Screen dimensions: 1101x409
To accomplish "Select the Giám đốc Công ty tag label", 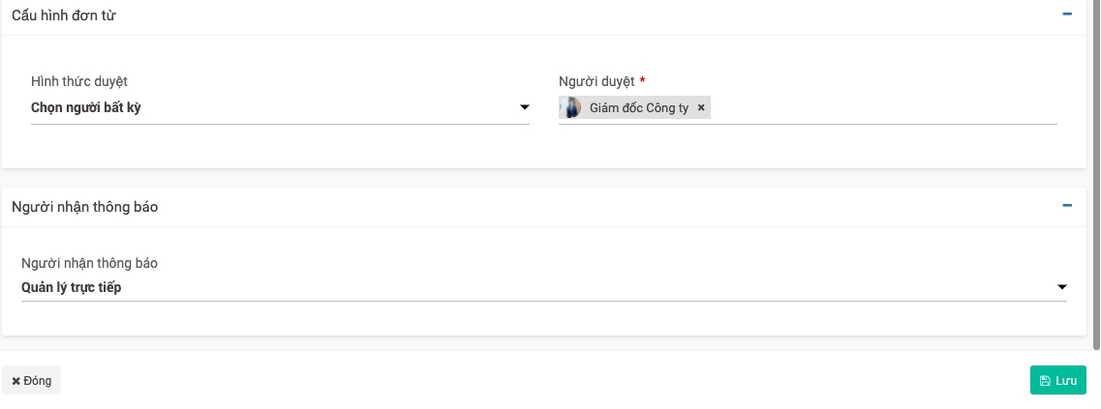I will click(x=639, y=108).
